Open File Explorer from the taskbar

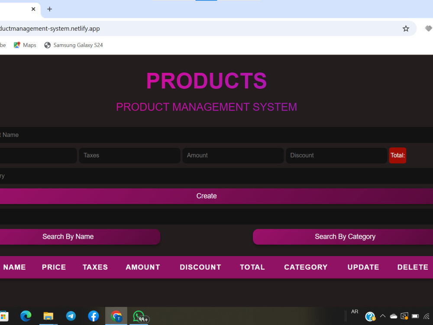48,316
